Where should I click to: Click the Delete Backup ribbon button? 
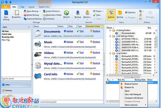31,15
